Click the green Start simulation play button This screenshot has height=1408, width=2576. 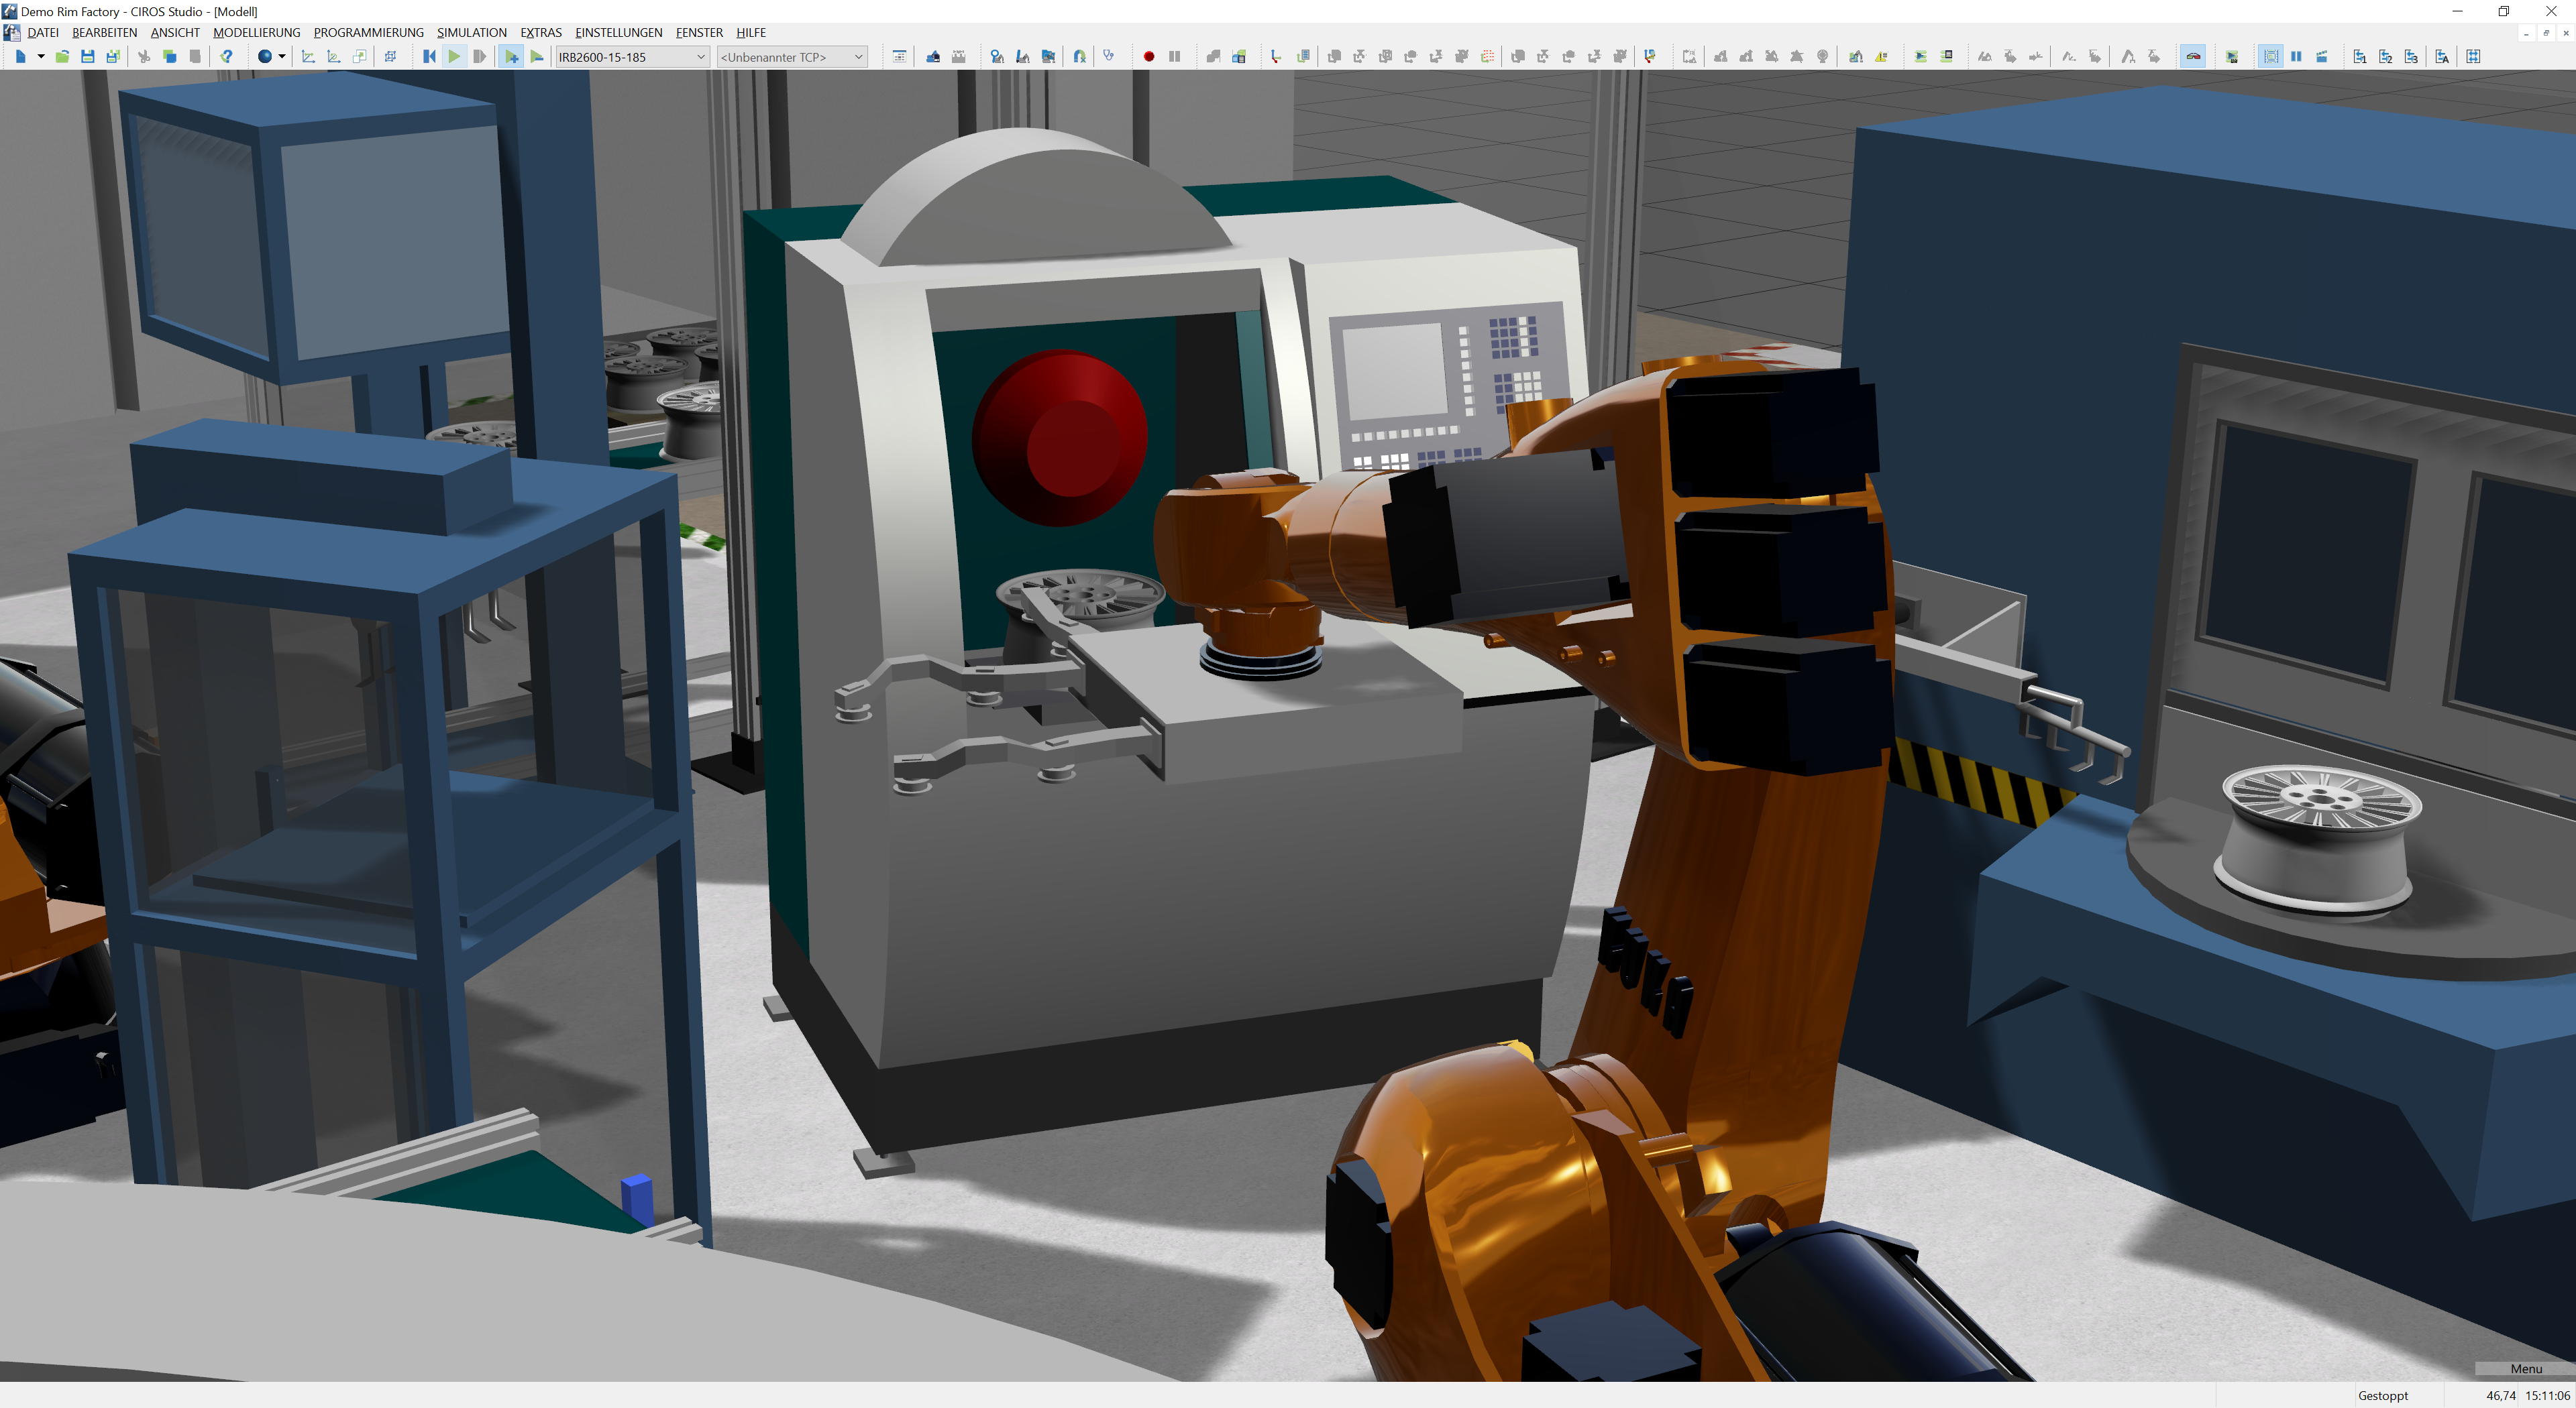[x=454, y=57]
